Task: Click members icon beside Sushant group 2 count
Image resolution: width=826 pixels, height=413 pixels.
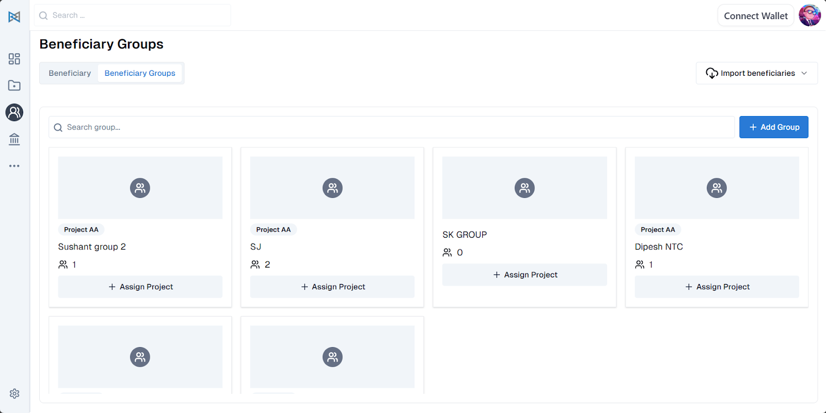Action: tap(63, 265)
